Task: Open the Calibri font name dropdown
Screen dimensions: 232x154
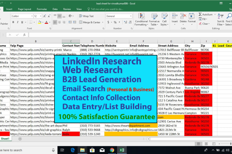Action: (32, 16)
